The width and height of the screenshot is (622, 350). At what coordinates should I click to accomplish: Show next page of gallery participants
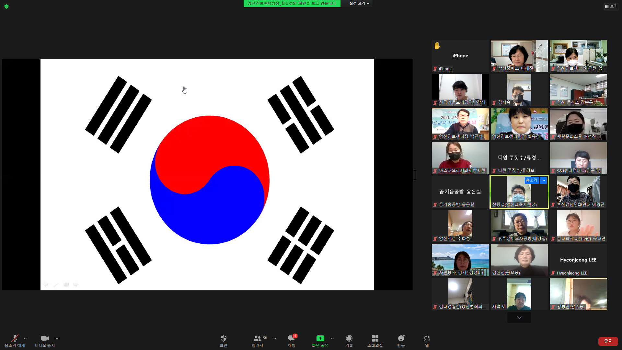pyautogui.click(x=519, y=318)
